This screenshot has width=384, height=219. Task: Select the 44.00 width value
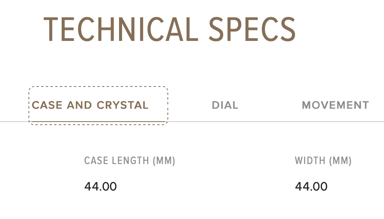pyautogui.click(x=311, y=187)
